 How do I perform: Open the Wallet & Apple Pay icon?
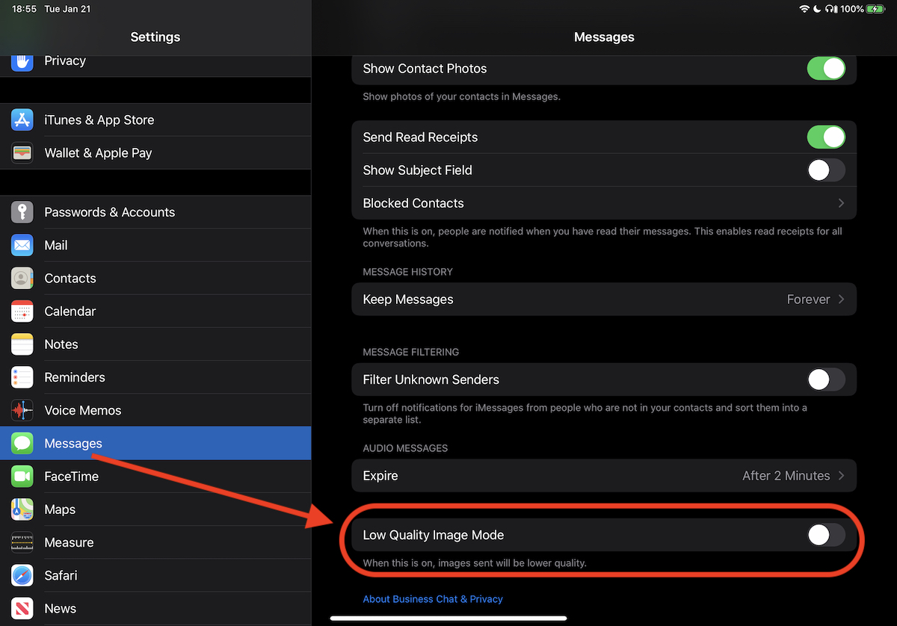[22, 152]
